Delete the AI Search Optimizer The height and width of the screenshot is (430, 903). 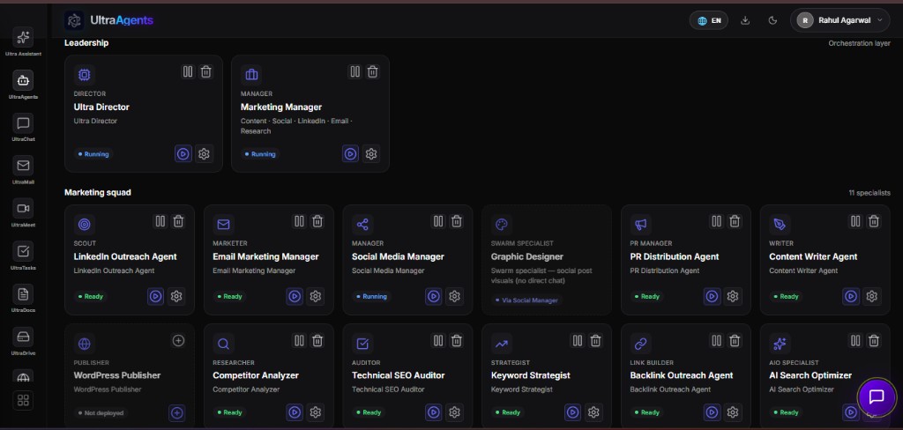coord(874,341)
